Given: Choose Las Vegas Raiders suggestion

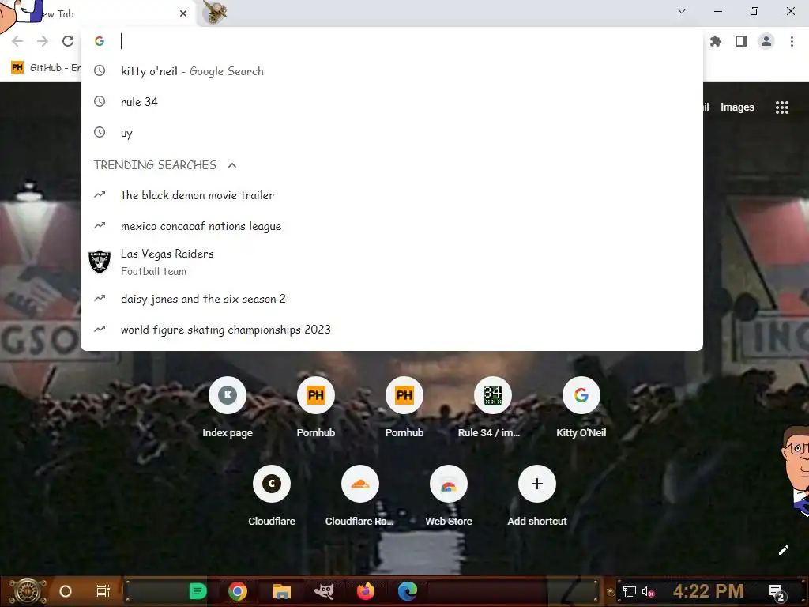Looking at the screenshot, I should point(392,262).
